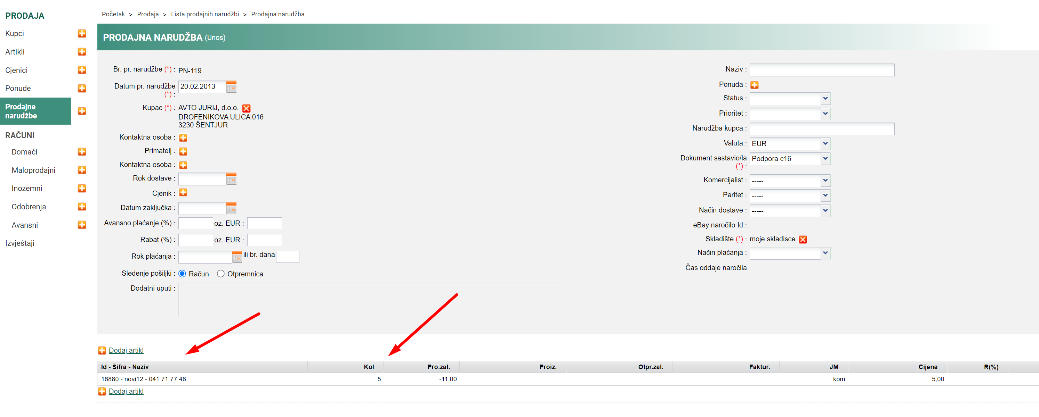Screen dimensions: 1039x417
Task: Click the Dodatni uputi text area
Action: [368, 300]
